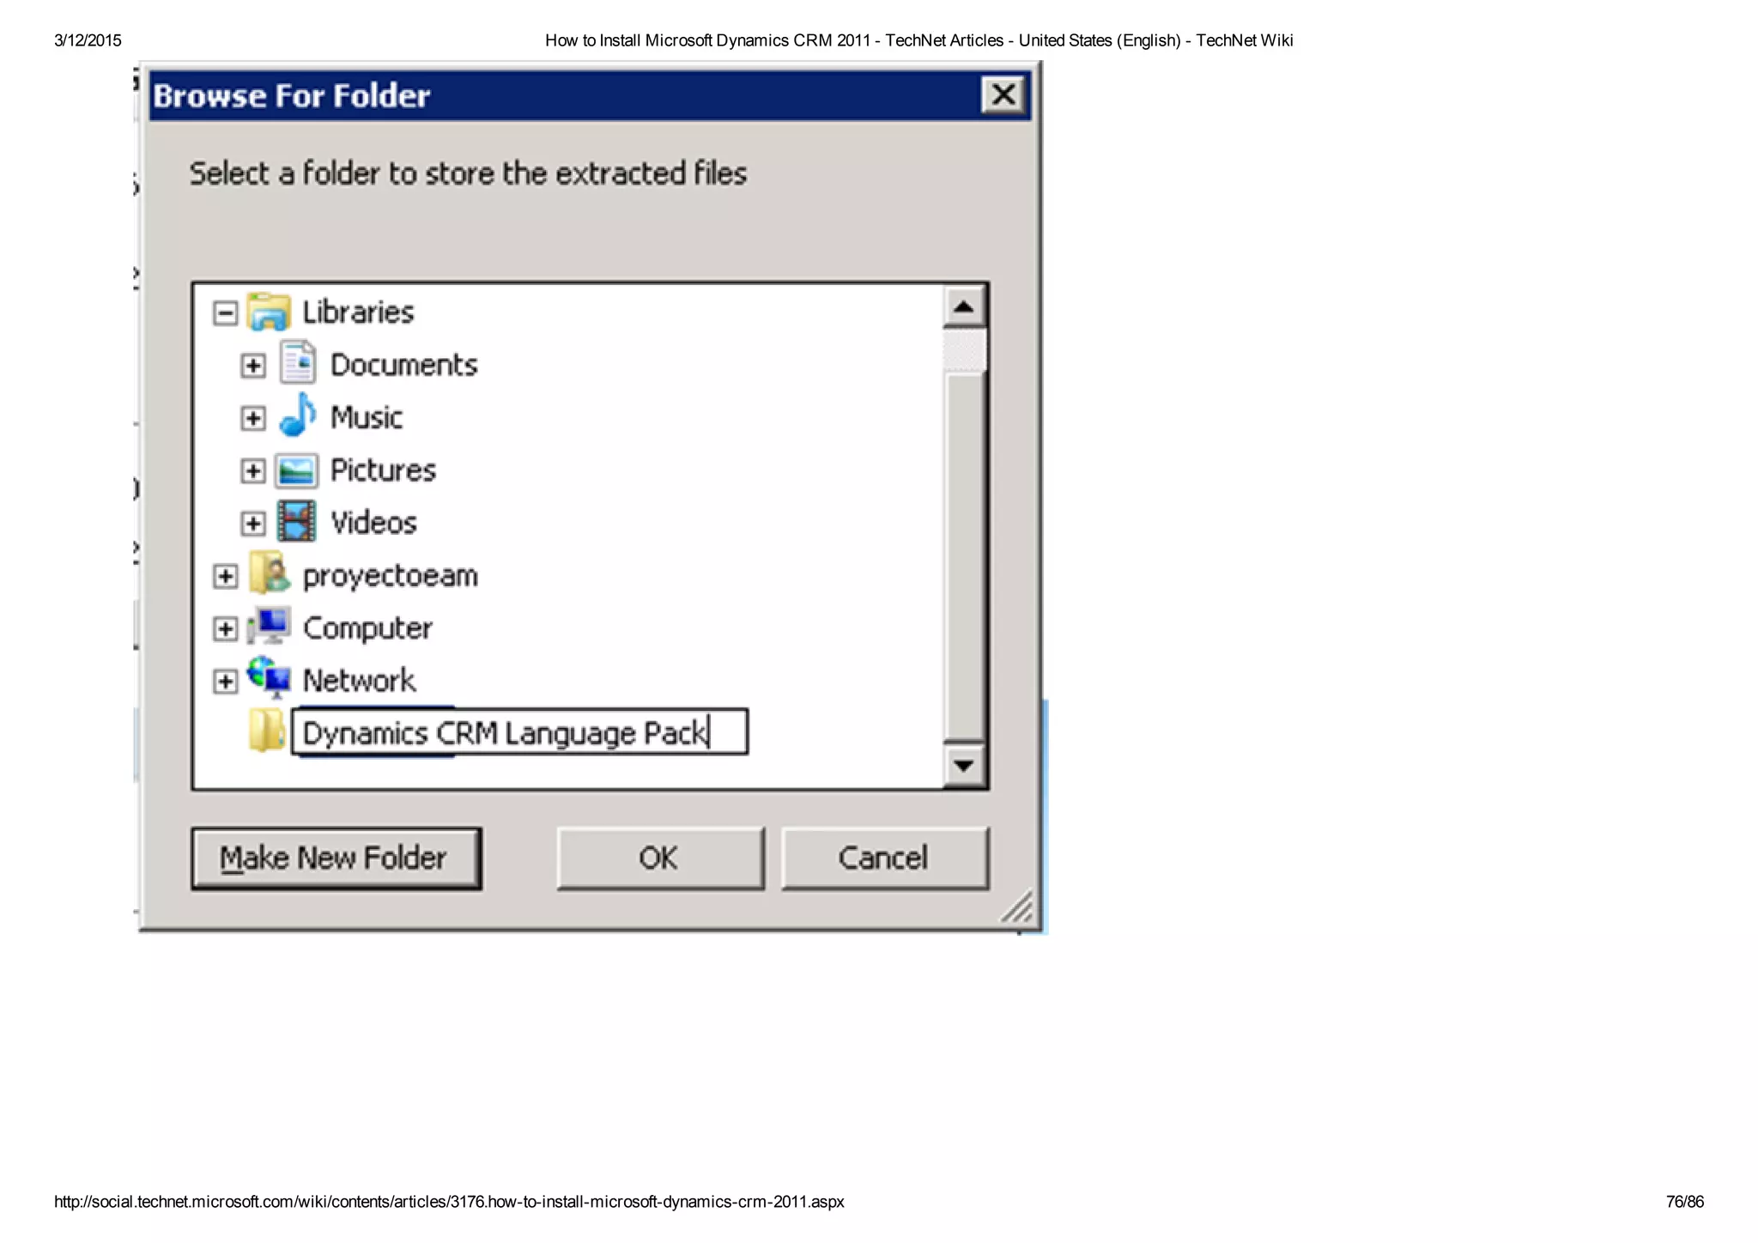The height and width of the screenshot is (1243, 1758).
Task: Click the new folder icon beside rename box
Action: (x=267, y=731)
